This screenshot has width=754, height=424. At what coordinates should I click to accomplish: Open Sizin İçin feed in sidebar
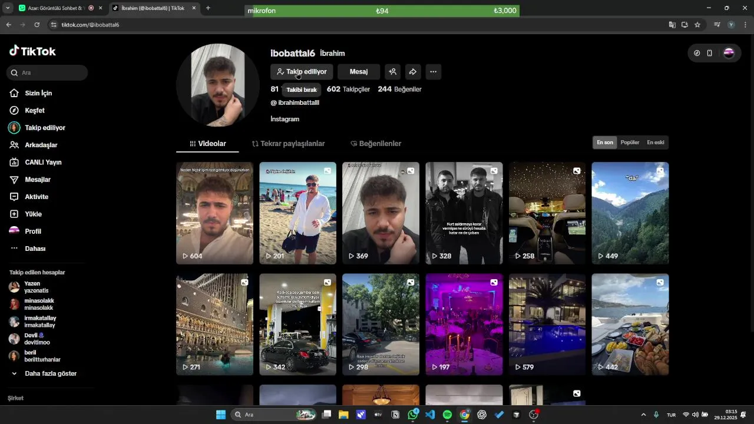(38, 93)
